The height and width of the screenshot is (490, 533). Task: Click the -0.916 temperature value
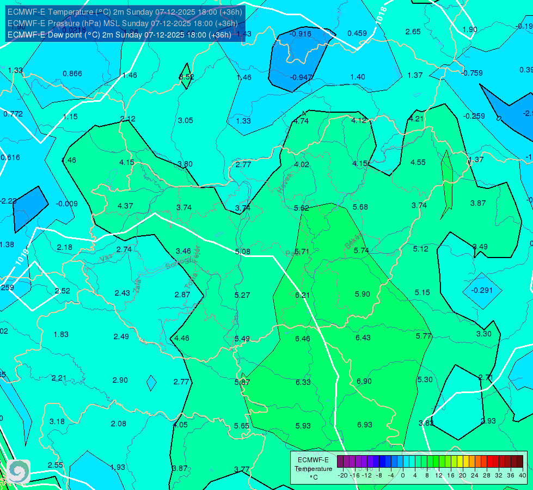click(300, 34)
